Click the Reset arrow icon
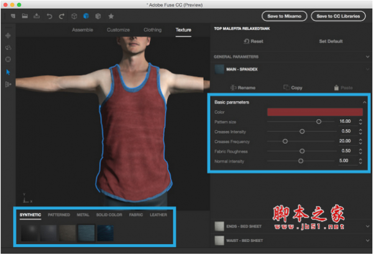Image resolution: width=373 pixels, height=255 pixels. tap(246, 42)
